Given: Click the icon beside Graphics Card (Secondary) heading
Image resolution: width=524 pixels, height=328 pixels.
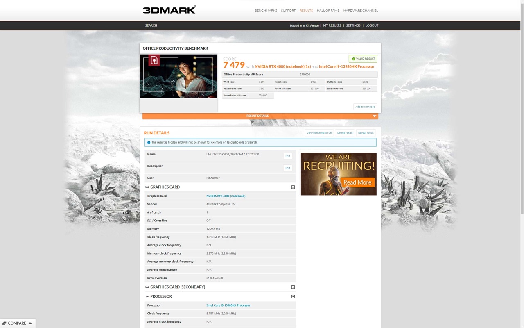Looking at the screenshot, I should 147,287.
